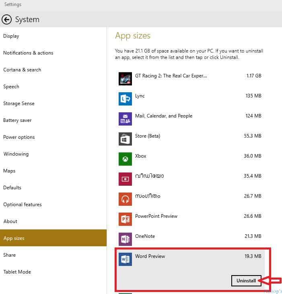Viewport: 282px width, 294px height.
Task: Select the OneNote app name
Action: [145, 236]
